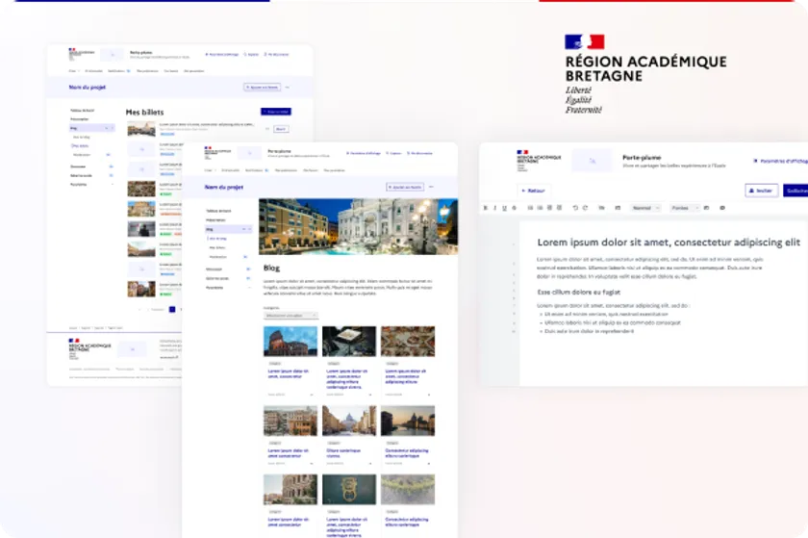The height and width of the screenshot is (538, 808).
Task: Open Mes publications in Blog page navigation
Action: [x=286, y=169]
